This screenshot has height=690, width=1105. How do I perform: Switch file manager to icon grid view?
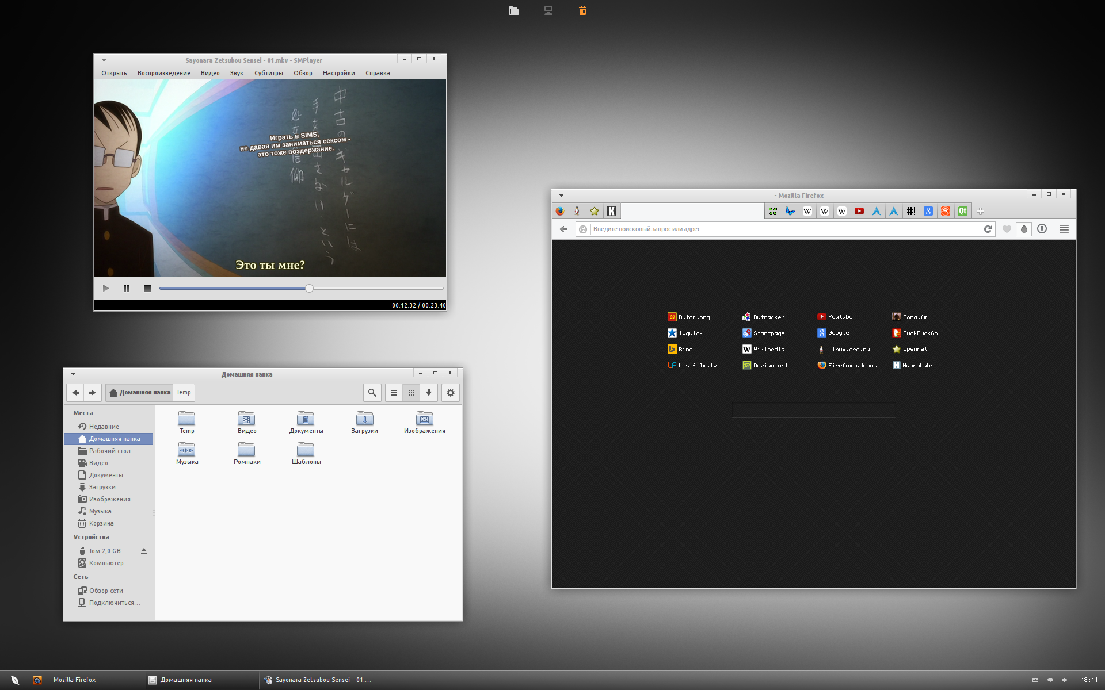pos(411,393)
